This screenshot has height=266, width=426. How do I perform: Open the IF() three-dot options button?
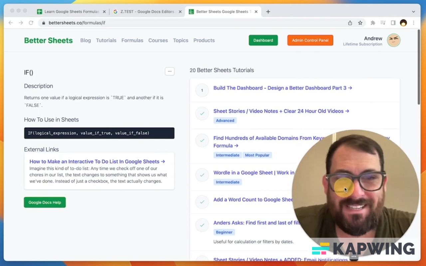170,71
